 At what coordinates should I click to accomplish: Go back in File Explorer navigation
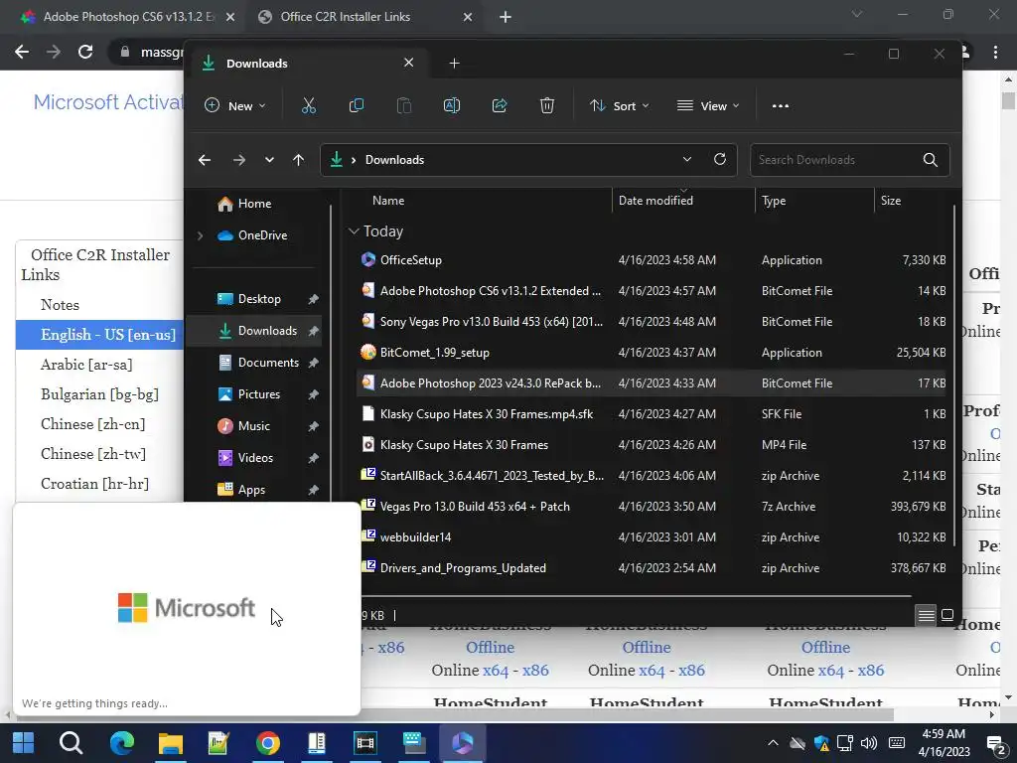pos(205,160)
